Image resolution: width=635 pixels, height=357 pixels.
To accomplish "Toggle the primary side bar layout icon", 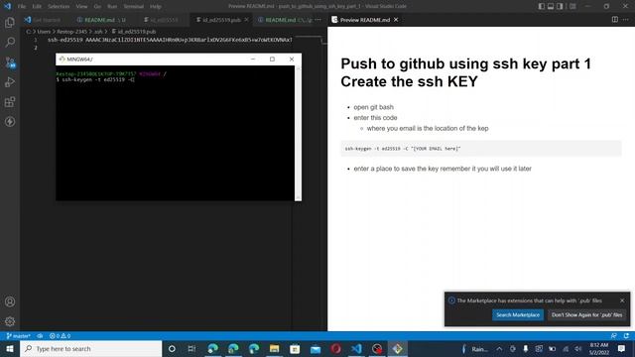I will pos(542,6).
